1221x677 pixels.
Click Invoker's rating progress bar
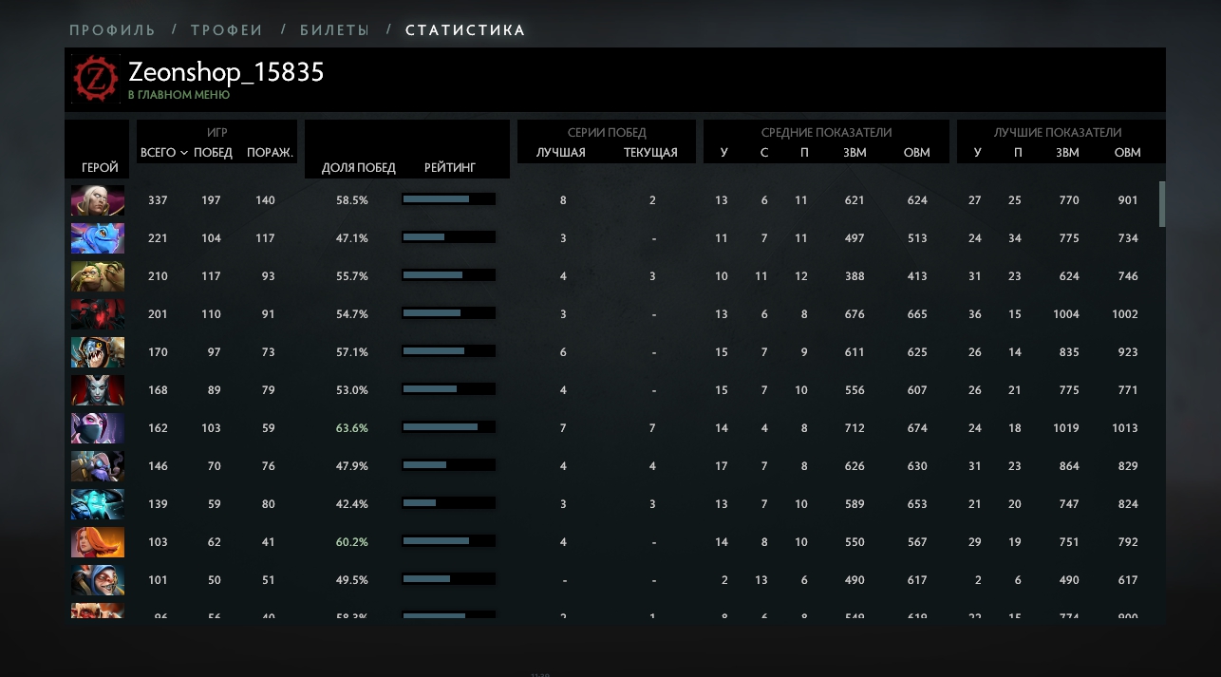pyautogui.click(x=449, y=199)
